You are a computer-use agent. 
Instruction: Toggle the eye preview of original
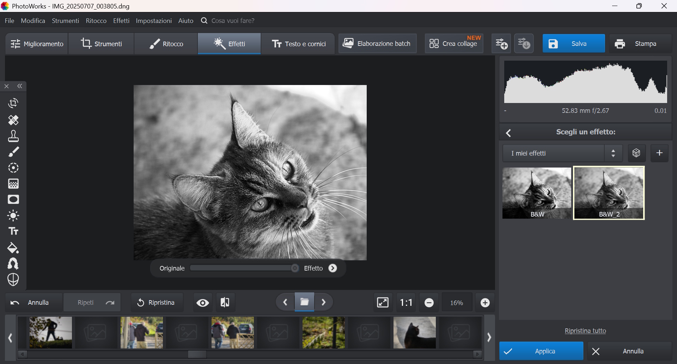(203, 303)
